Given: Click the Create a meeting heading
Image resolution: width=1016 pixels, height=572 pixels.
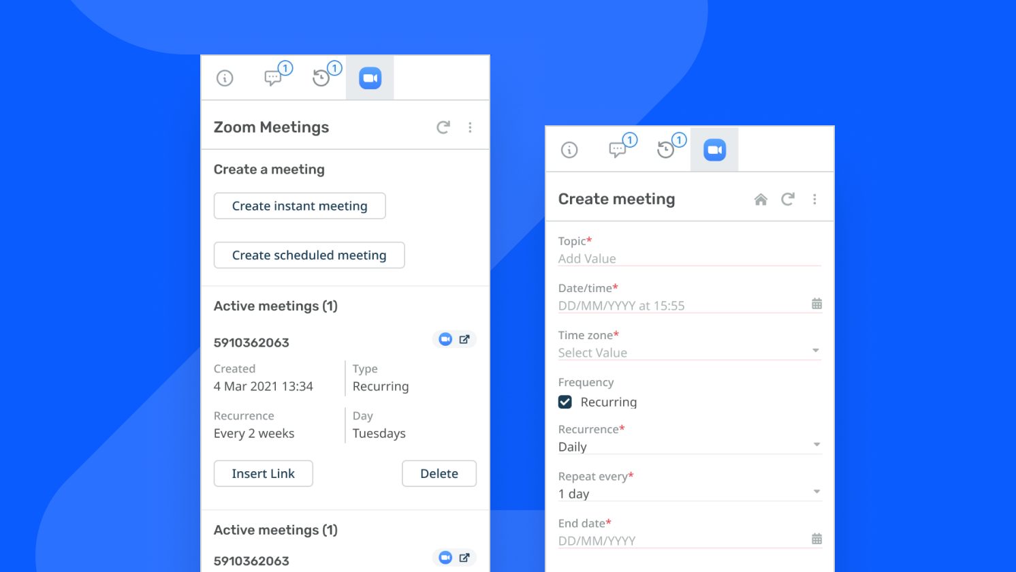Looking at the screenshot, I should point(269,170).
